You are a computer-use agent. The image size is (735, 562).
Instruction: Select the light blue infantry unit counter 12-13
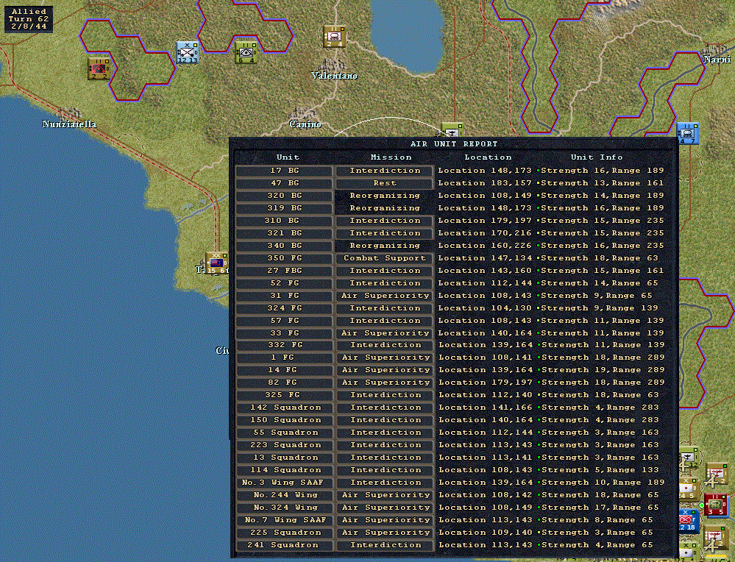[x=188, y=52]
